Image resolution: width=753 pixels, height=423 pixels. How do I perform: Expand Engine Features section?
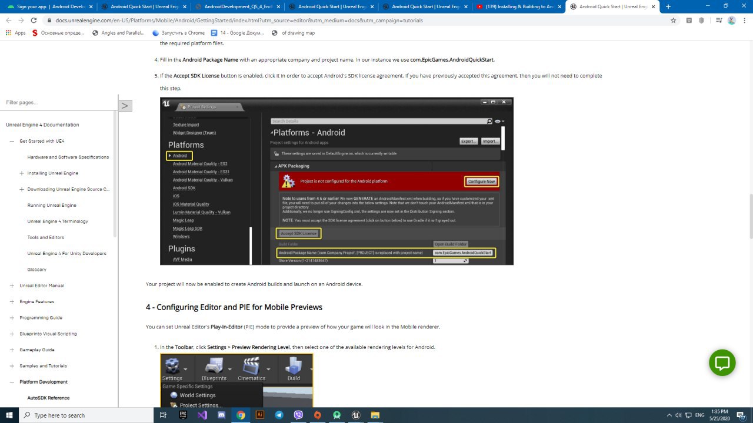[12, 301]
